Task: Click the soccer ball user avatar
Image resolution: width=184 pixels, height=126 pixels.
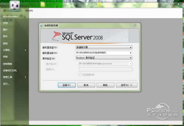Action: (x=15, y=6)
